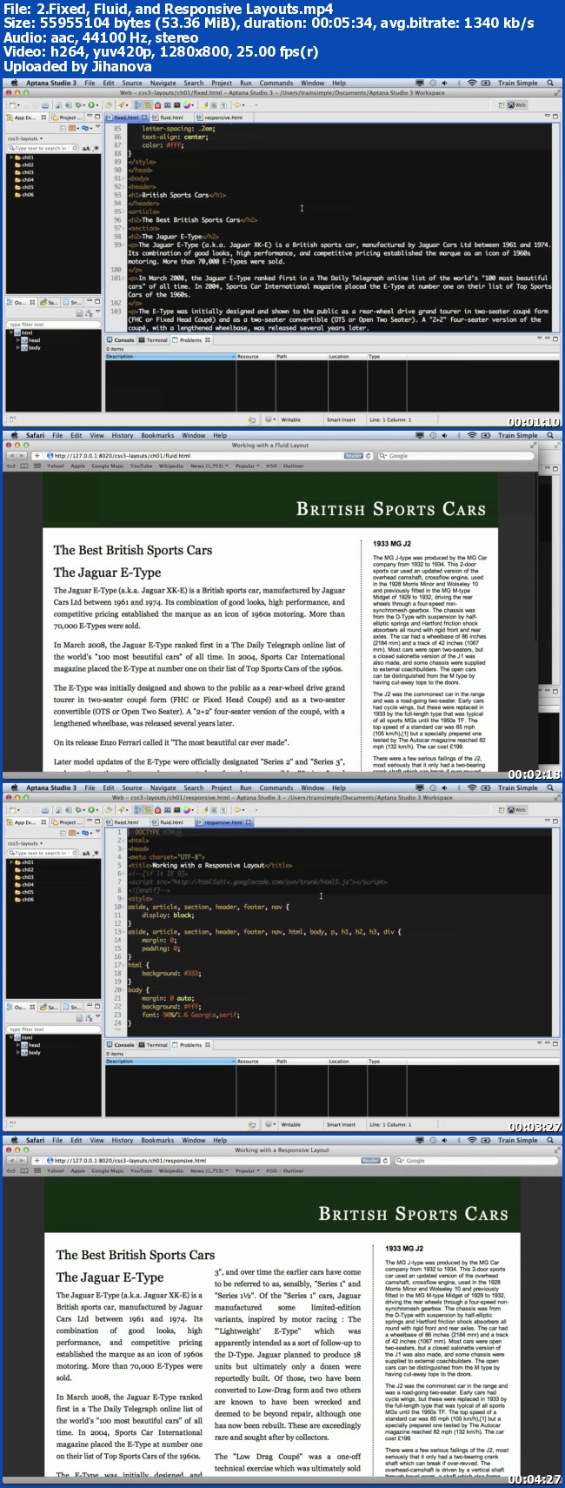Image resolution: width=565 pixels, height=1488 pixels.
Task: Open Project tab beside App Explorer in fixed.html frame
Action: [x=67, y=117]
